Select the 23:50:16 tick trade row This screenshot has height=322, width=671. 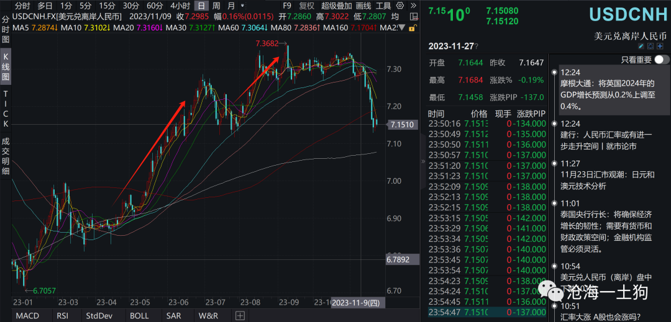(x=488, y=123)
